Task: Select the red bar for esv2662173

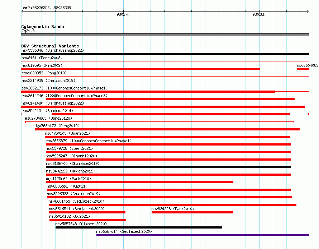Action: 148,92
